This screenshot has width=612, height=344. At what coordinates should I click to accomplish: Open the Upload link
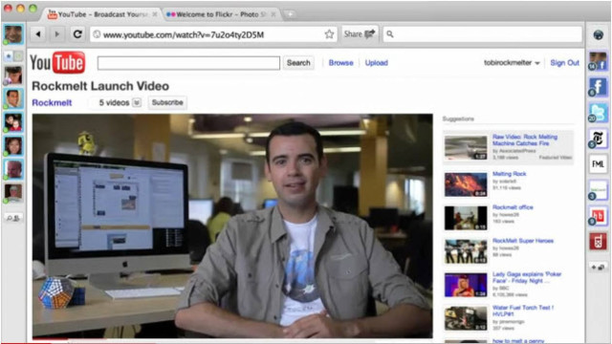(376, 63)
